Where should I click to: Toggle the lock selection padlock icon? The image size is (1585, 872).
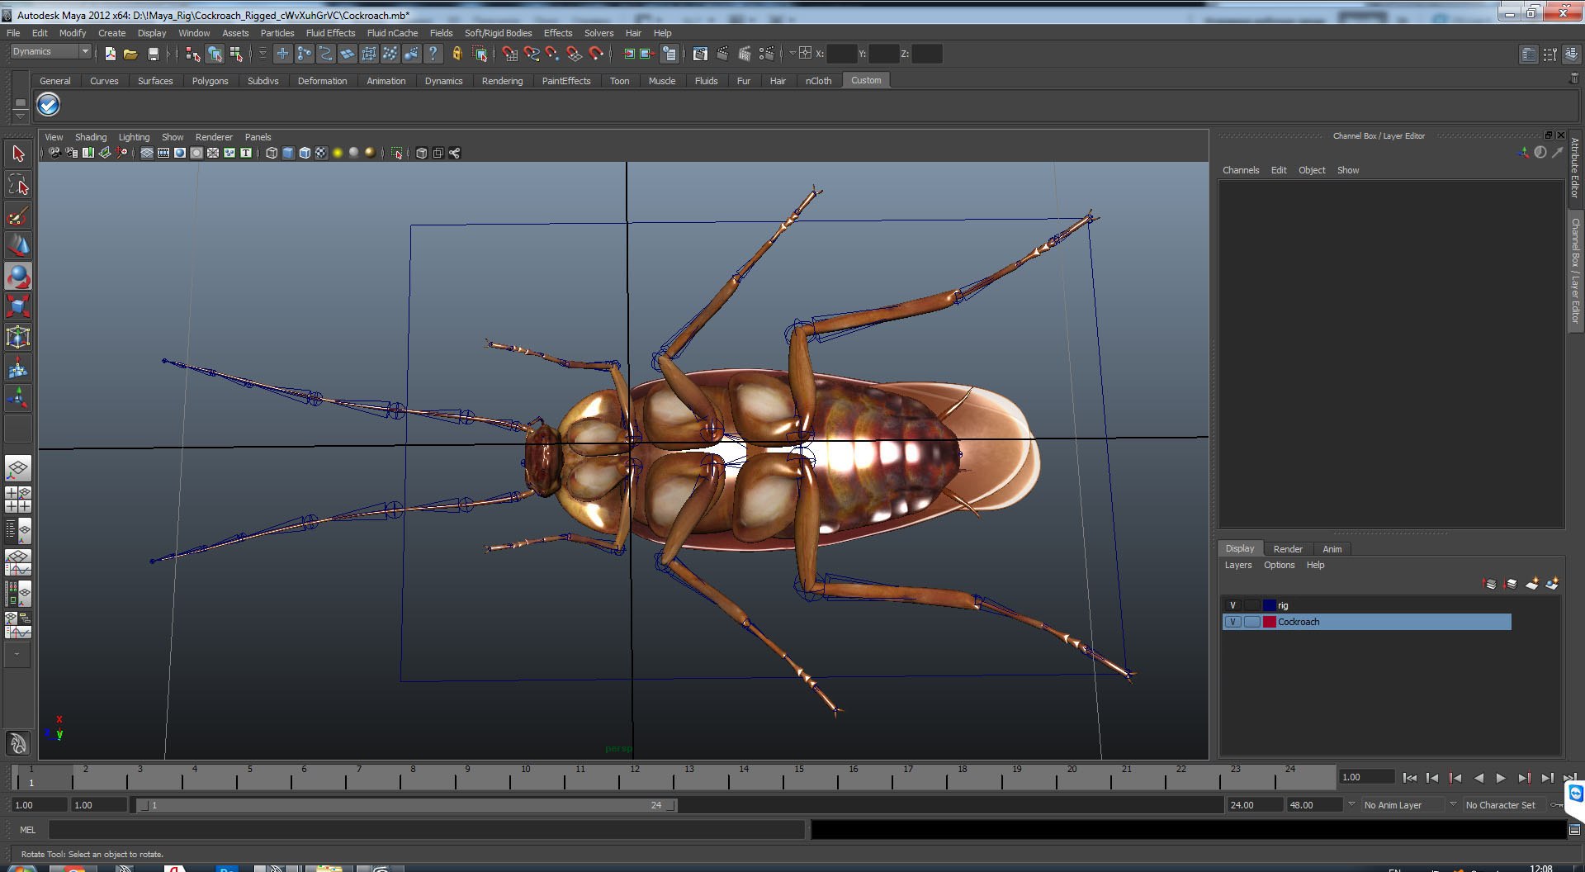457,54
